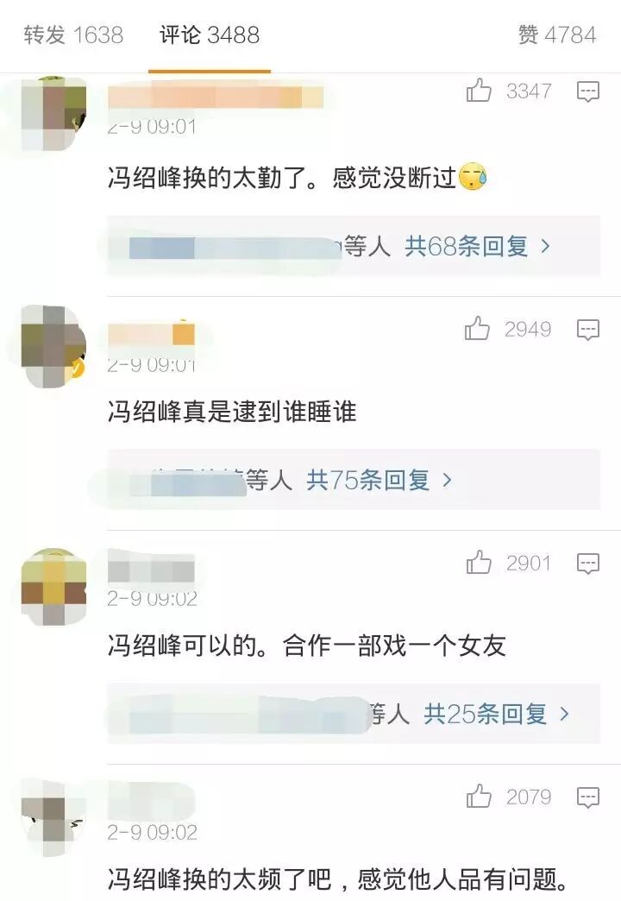Select the 评论 3488 tab

(x=210, y=35)
